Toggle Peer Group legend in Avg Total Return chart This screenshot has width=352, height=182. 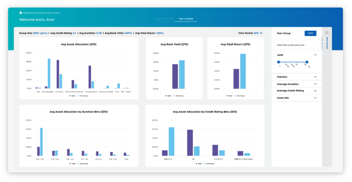point(240,96)
